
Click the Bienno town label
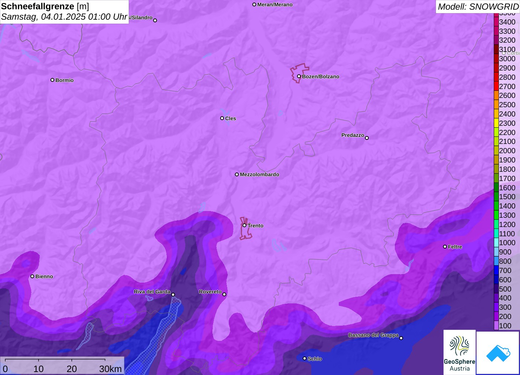[44, 276]
